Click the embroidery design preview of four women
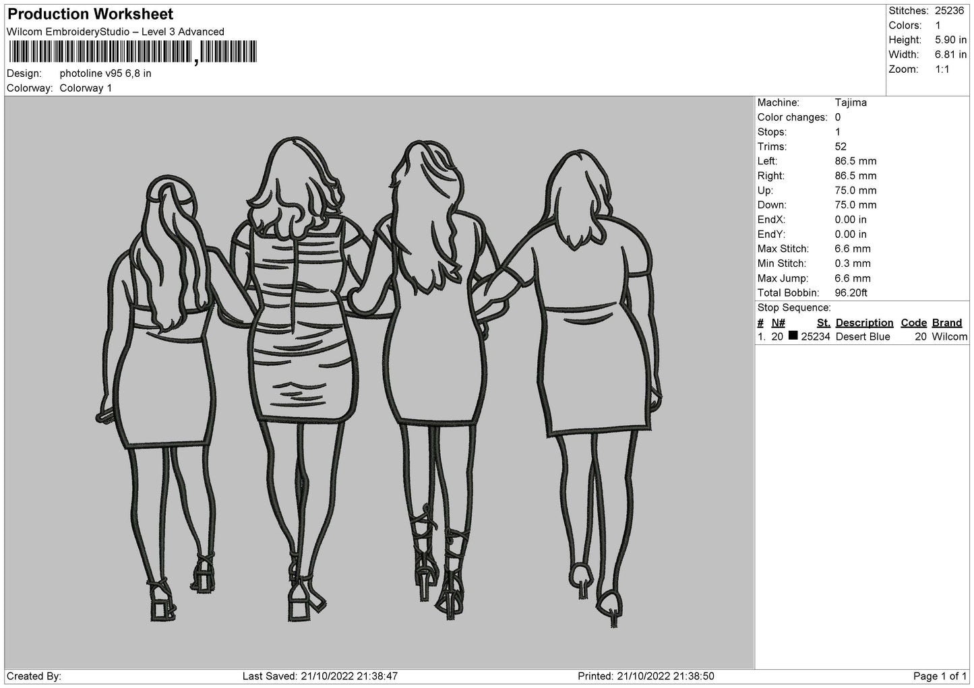The image size is (974, 688). [x=379, y=382]
